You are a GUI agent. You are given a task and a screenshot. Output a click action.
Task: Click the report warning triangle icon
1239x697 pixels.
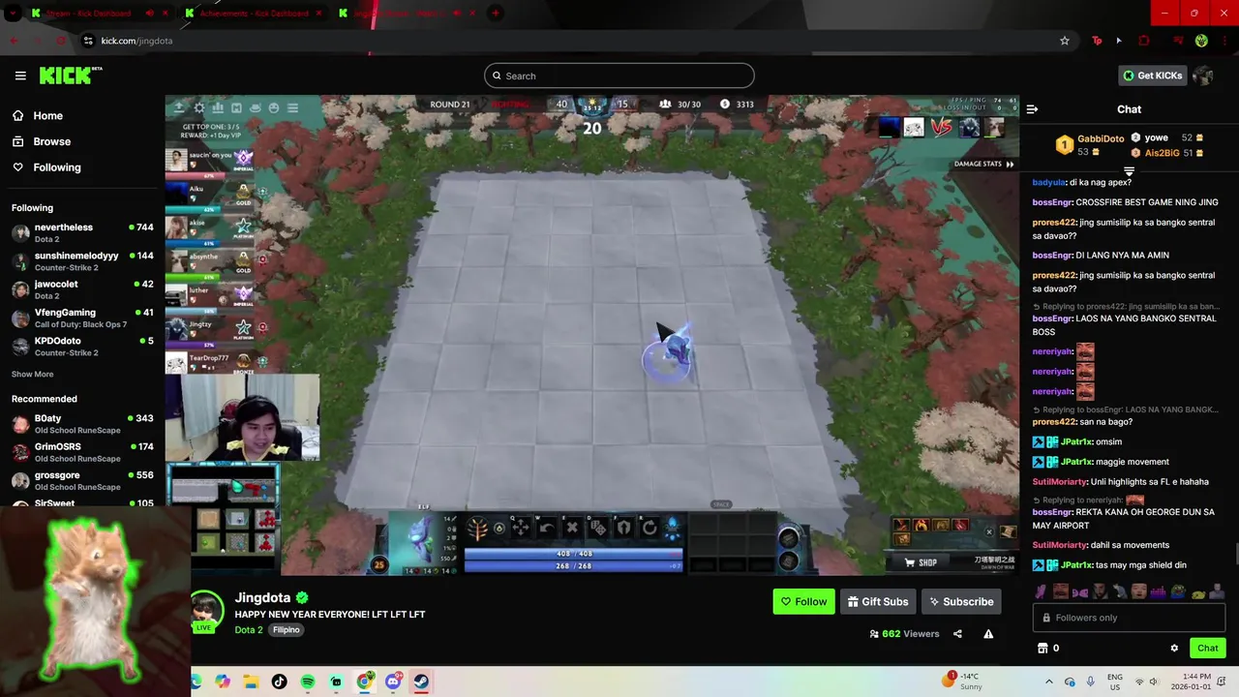click(x=988, y=634)
